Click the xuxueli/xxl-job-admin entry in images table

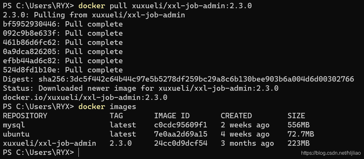(49, 143)
